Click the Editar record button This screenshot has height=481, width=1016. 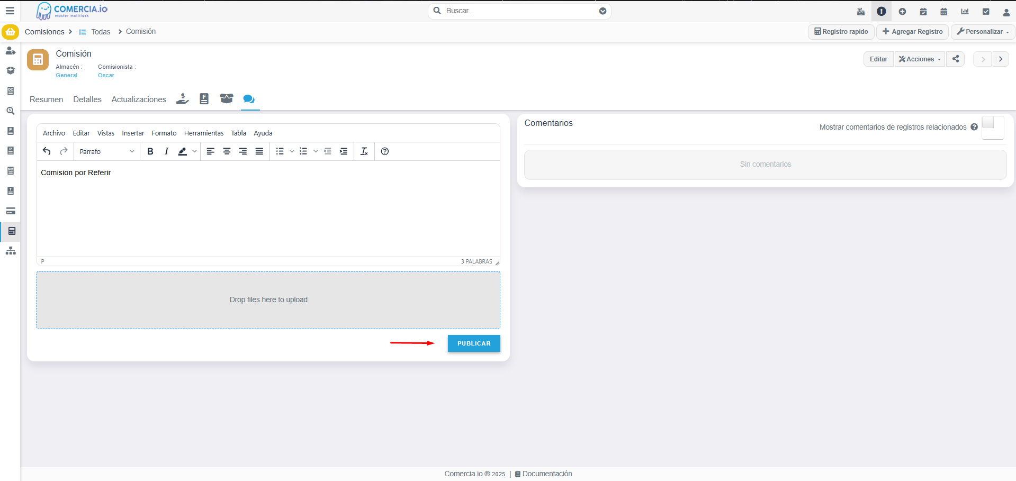click(878, 59)
